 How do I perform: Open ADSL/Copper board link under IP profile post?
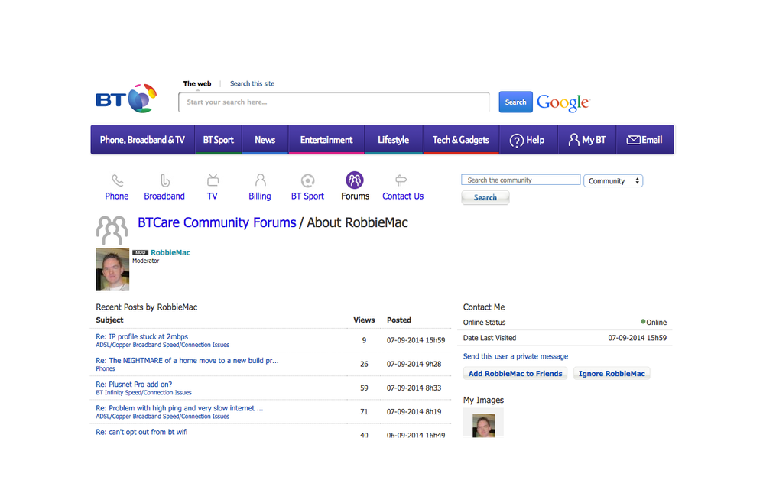point(163,345)
